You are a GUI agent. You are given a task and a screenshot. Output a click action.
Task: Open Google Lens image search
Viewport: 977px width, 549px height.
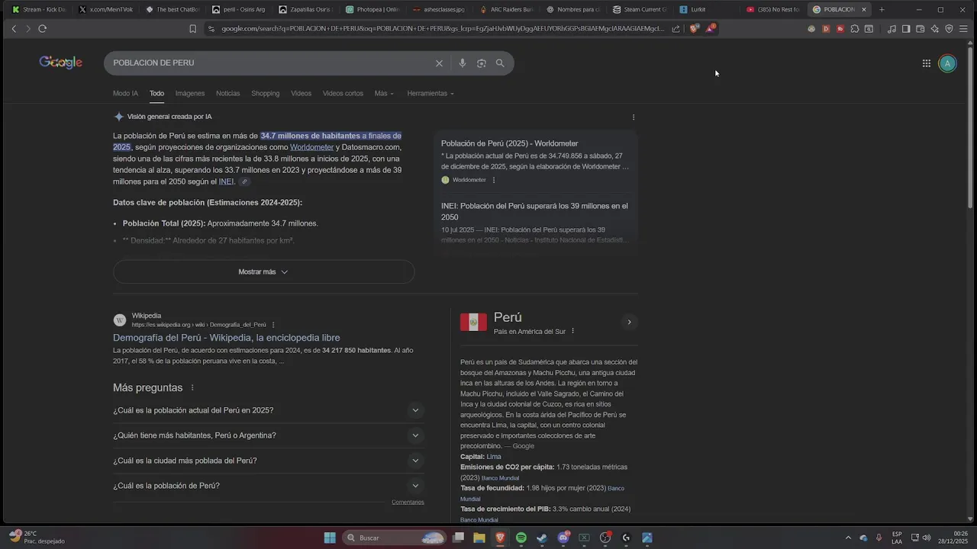[x=481, y=63]
